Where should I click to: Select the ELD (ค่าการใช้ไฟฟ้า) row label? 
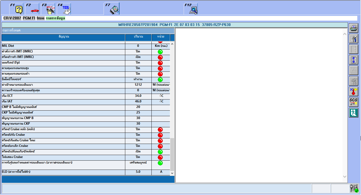(16, 172)
